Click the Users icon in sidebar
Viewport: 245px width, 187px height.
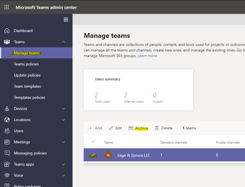point(7,131)
